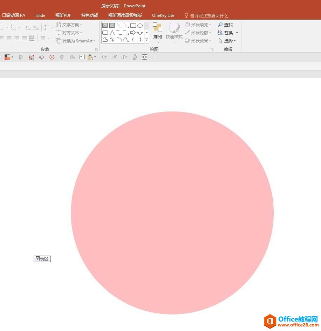Screen dimensions: 321x331
Task: Open the paste options dropdown arrow
Action: pos(95,57)
